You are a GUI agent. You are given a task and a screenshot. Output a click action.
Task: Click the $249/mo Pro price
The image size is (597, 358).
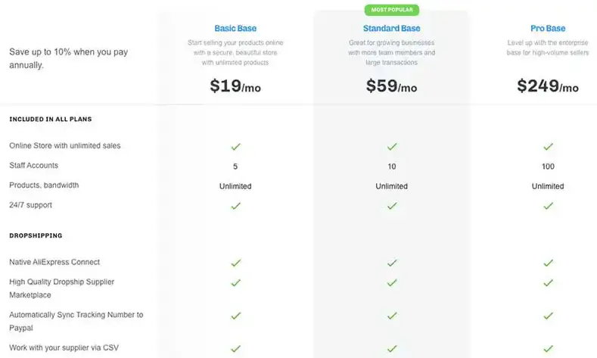point(548,86)
